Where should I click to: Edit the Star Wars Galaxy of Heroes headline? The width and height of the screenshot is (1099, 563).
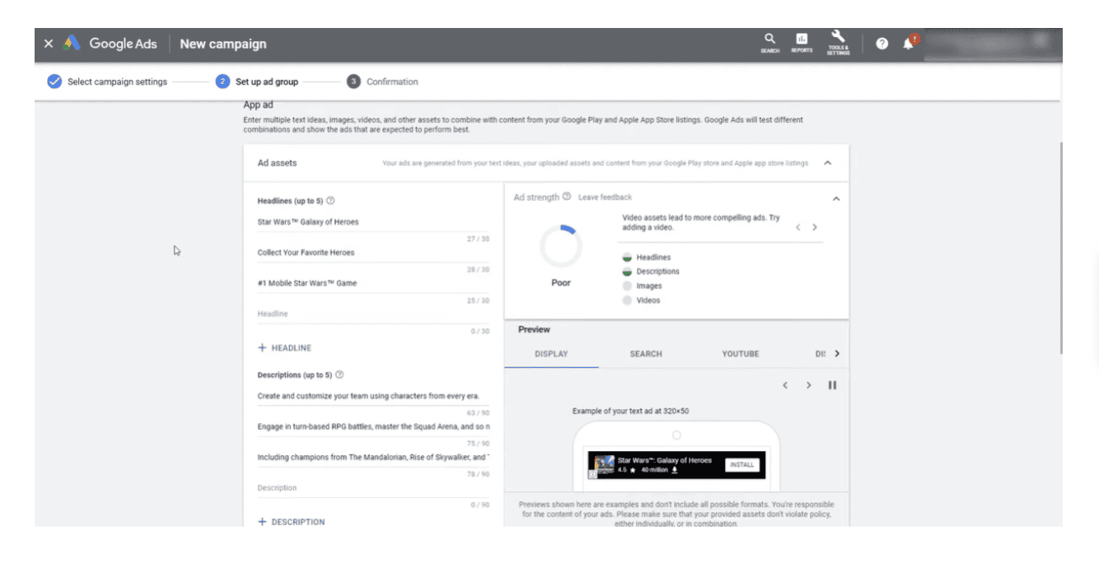[373, 221]
